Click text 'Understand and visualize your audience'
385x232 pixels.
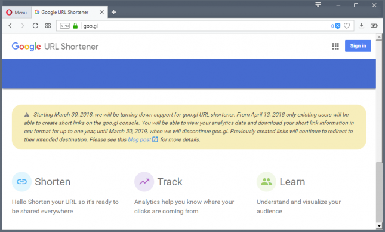(x=298, y=206)
